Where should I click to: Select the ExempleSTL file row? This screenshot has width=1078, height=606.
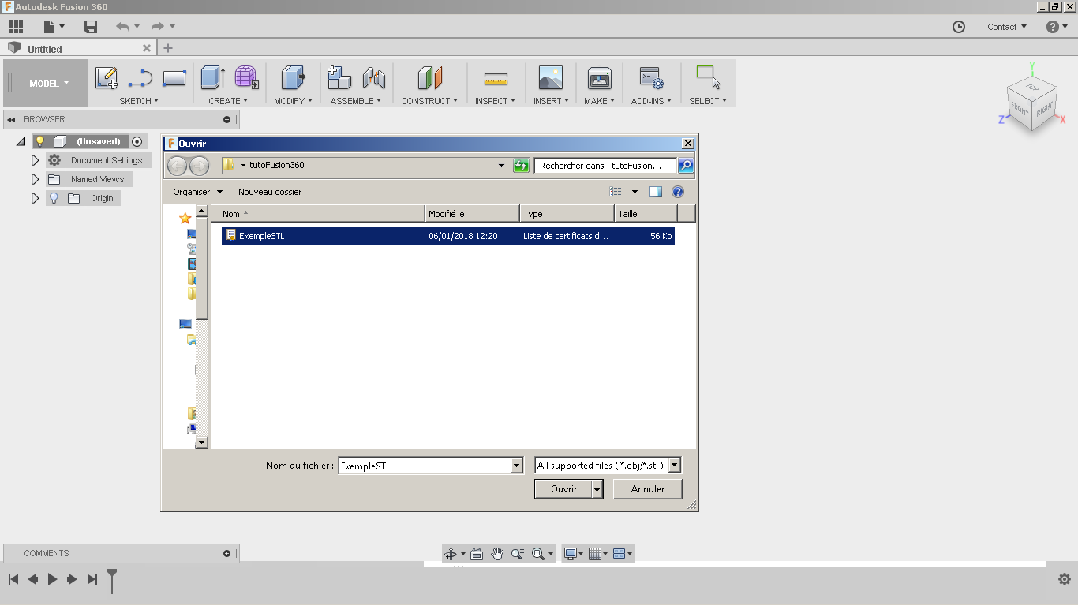click(x=447, y=236)
